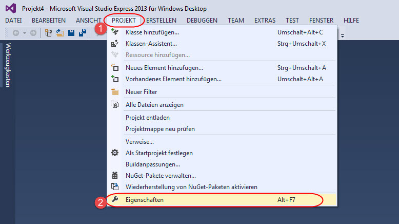Click the Strg+Umschalt+A shortcut text
This screenshot has height=224, width=399.
[302, 68]
